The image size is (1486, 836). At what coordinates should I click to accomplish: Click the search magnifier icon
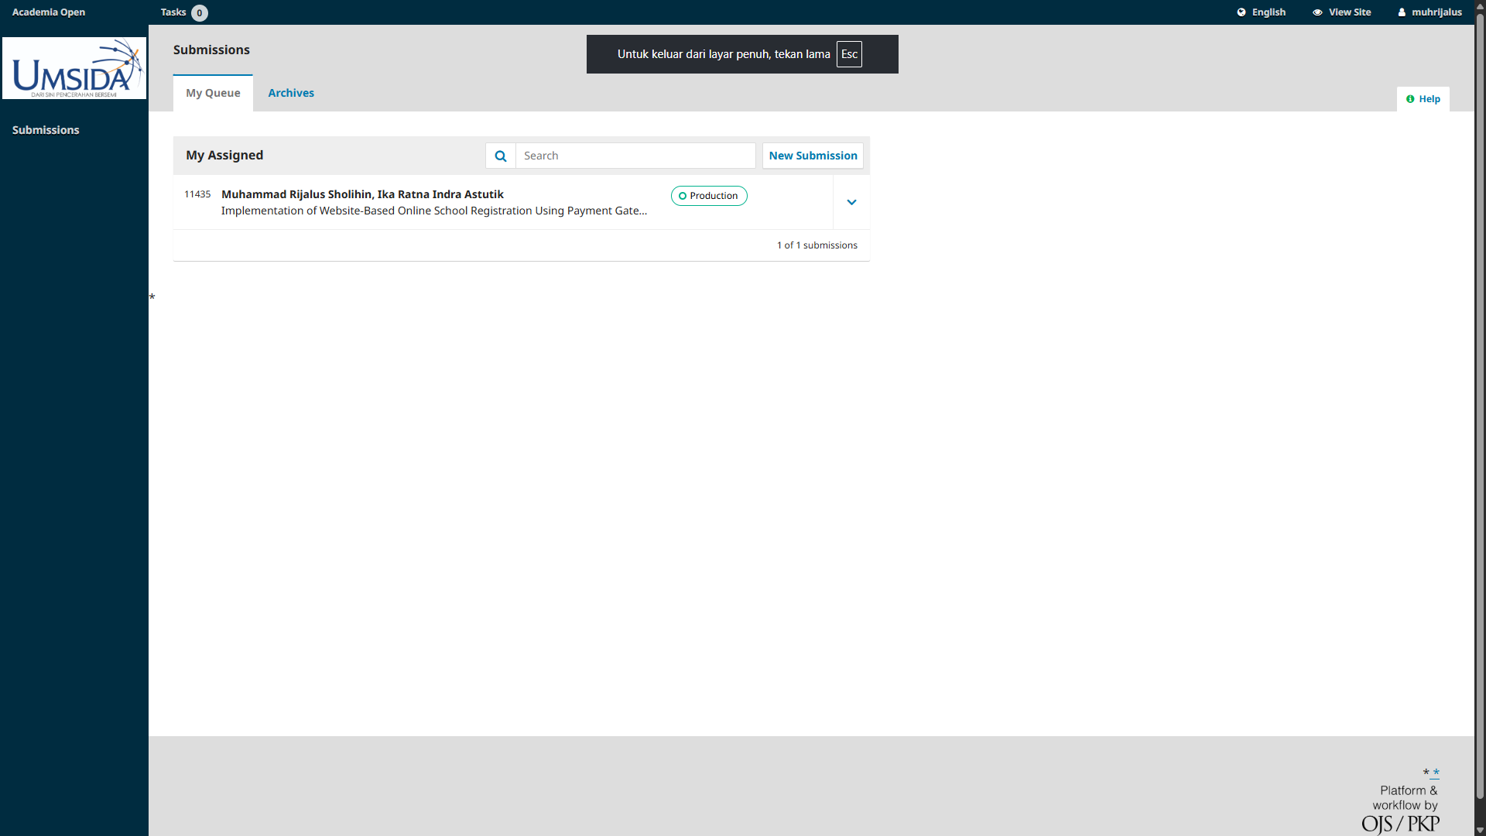click(x=501, y=156)
